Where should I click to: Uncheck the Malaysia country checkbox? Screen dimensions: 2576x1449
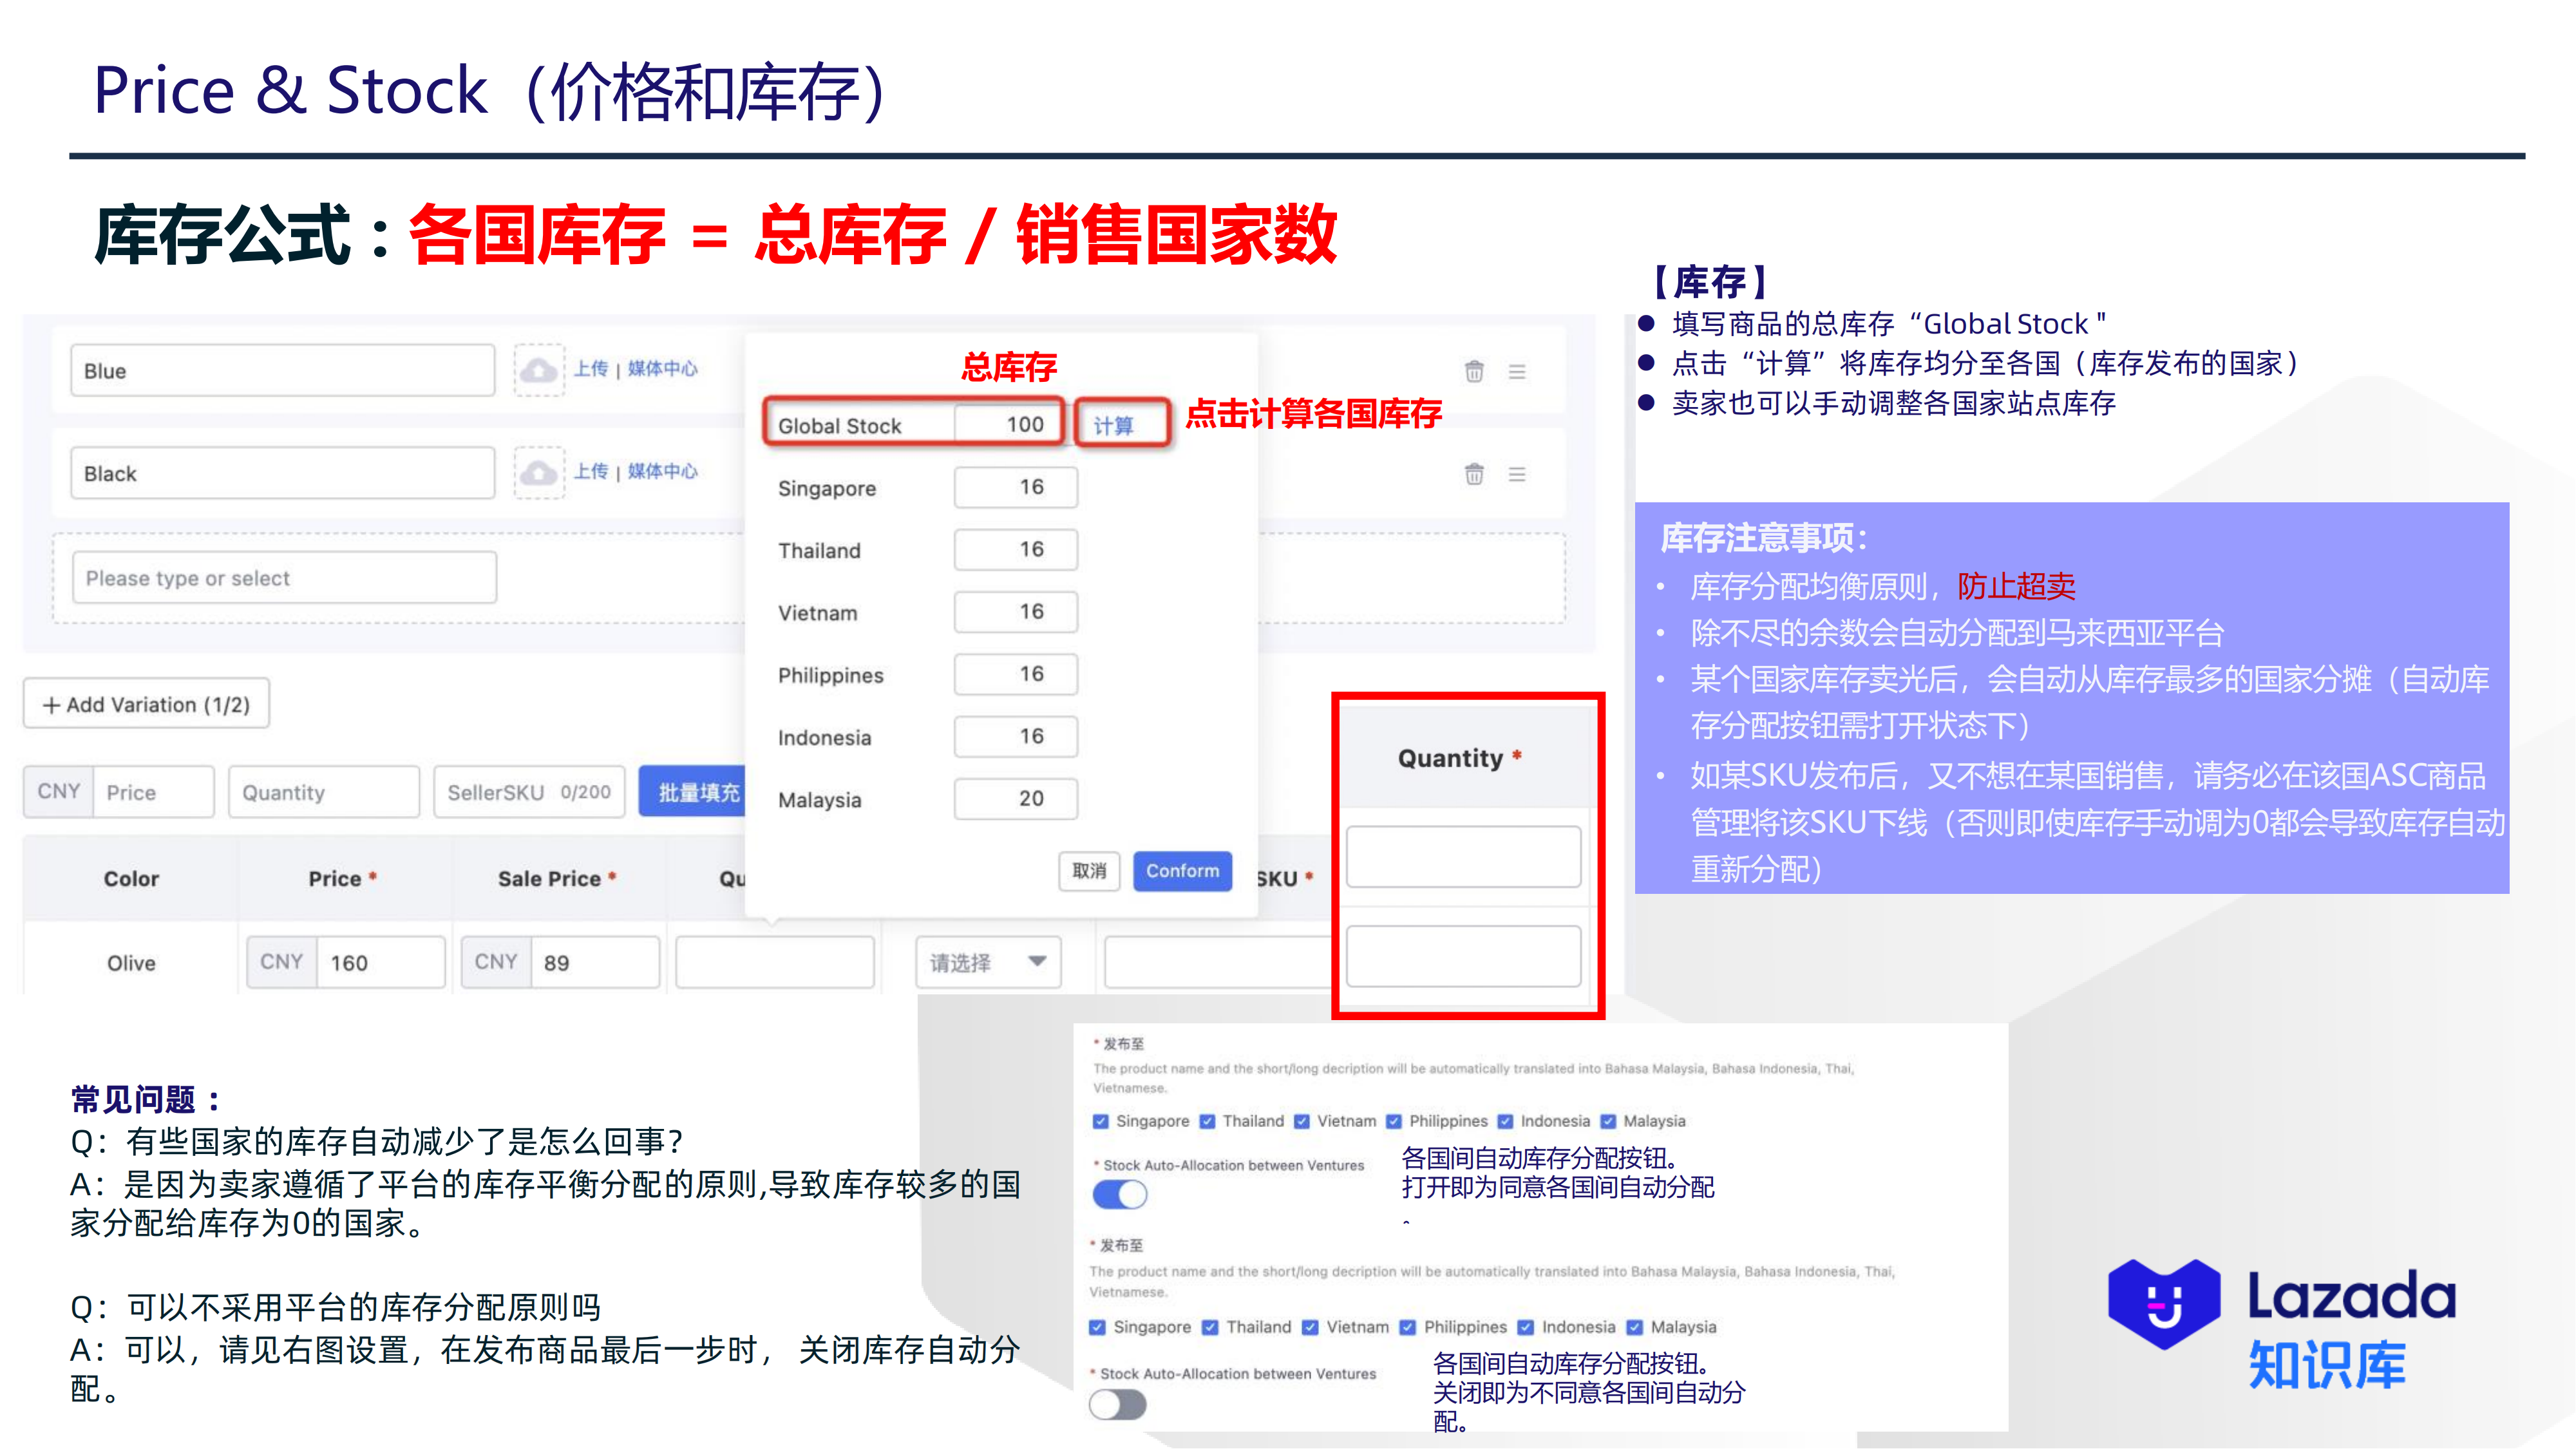tap(1608, 1121)
